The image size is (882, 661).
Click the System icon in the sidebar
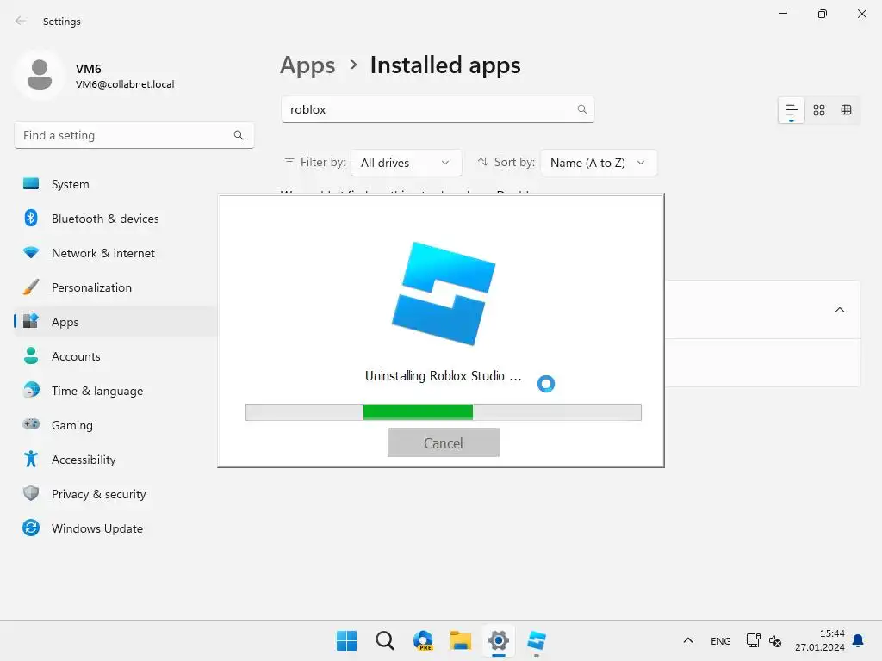tap(31, 184)
